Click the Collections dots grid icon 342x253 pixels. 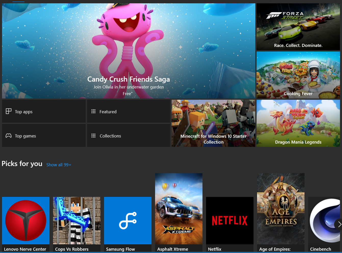click(93, 136)
